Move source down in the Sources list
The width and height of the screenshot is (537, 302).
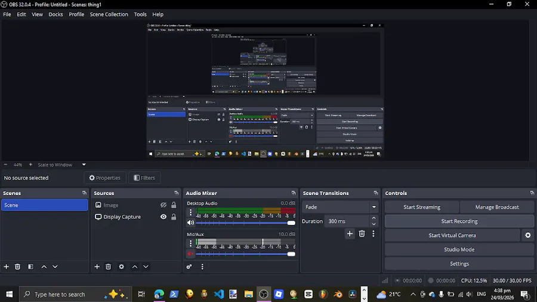click(146, 266)
